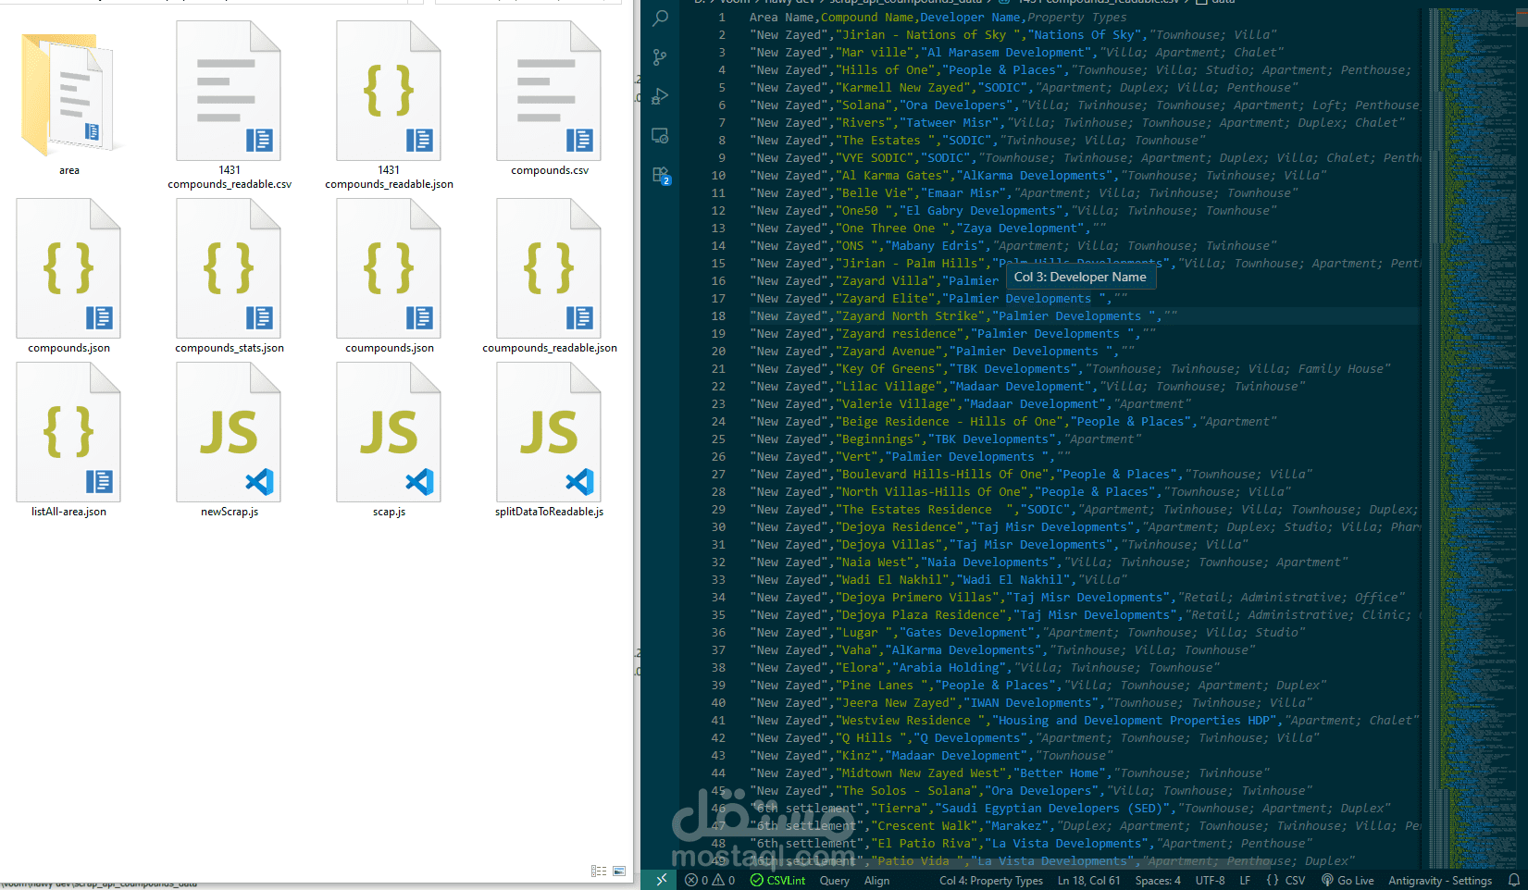Click "Emaar Misr" on line 11
The width and height of the screenshot is (1528, 890).
tap(963, 193)
